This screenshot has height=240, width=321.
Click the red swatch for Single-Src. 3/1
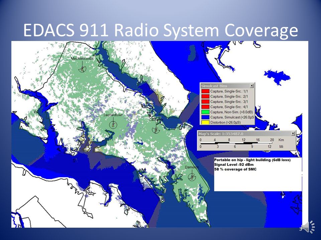(x=205, y=102)
